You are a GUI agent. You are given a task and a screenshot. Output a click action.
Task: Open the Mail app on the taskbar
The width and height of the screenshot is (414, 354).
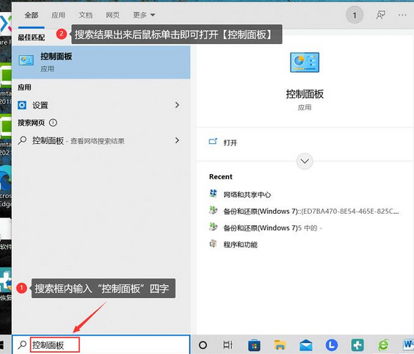tap(306, 345)
